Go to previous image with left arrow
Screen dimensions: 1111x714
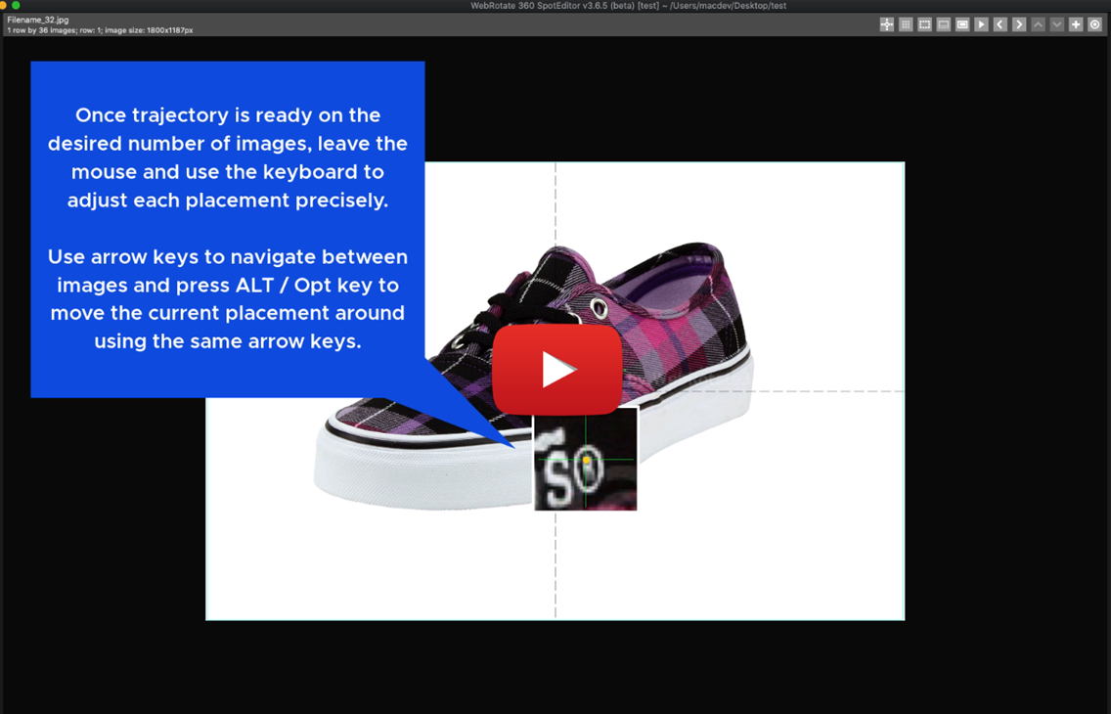click(1000, 24)
